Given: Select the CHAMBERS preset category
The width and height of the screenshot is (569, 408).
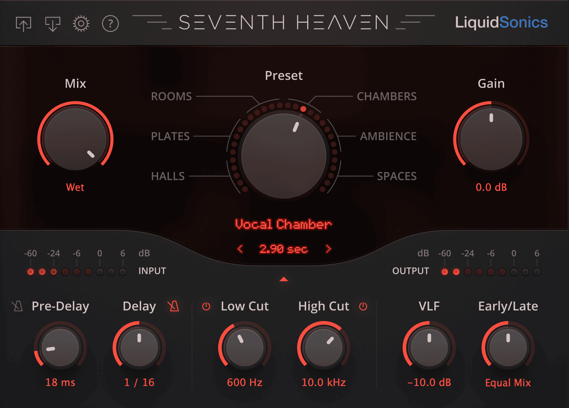Looking at the screenshot, I should [386, 96].
